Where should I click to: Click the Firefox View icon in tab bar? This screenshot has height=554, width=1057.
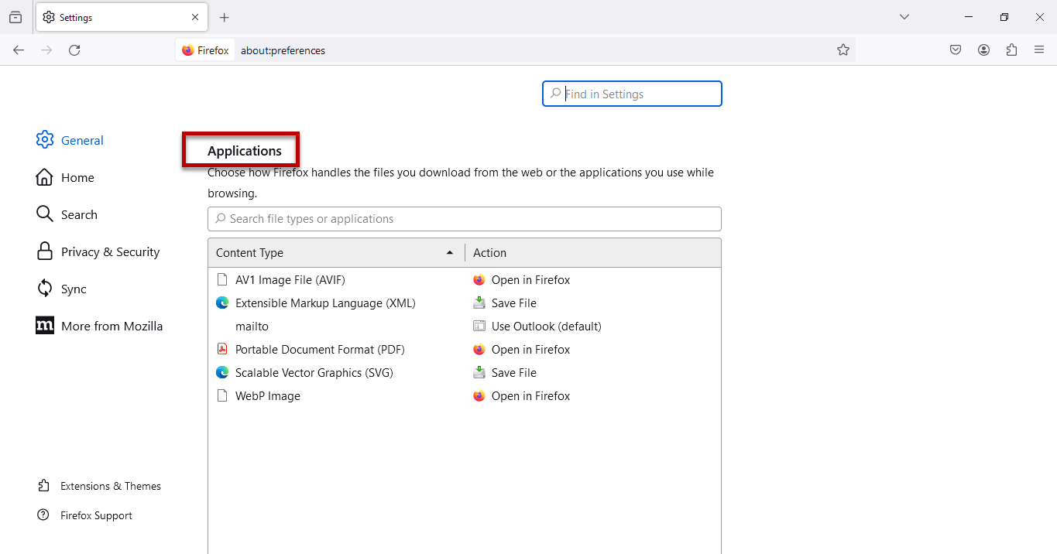15,17
